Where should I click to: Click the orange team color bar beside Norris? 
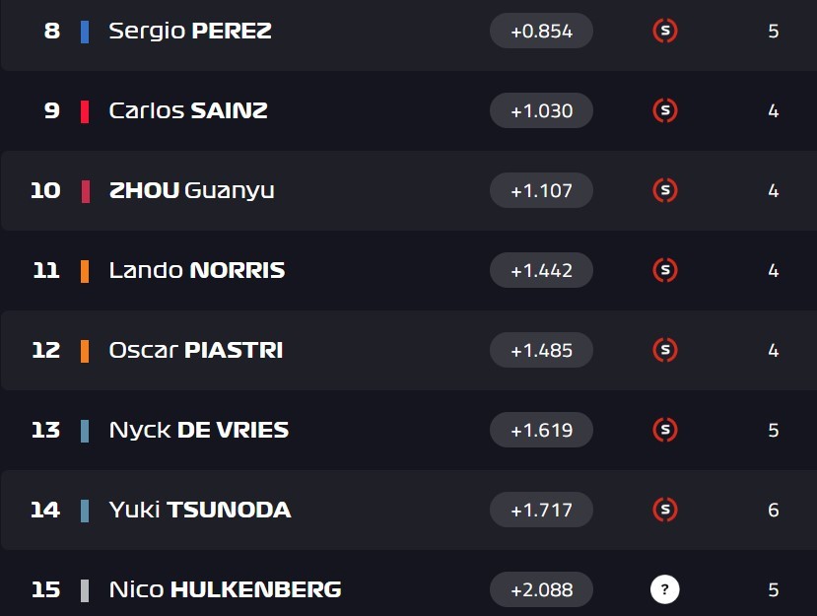85,270
